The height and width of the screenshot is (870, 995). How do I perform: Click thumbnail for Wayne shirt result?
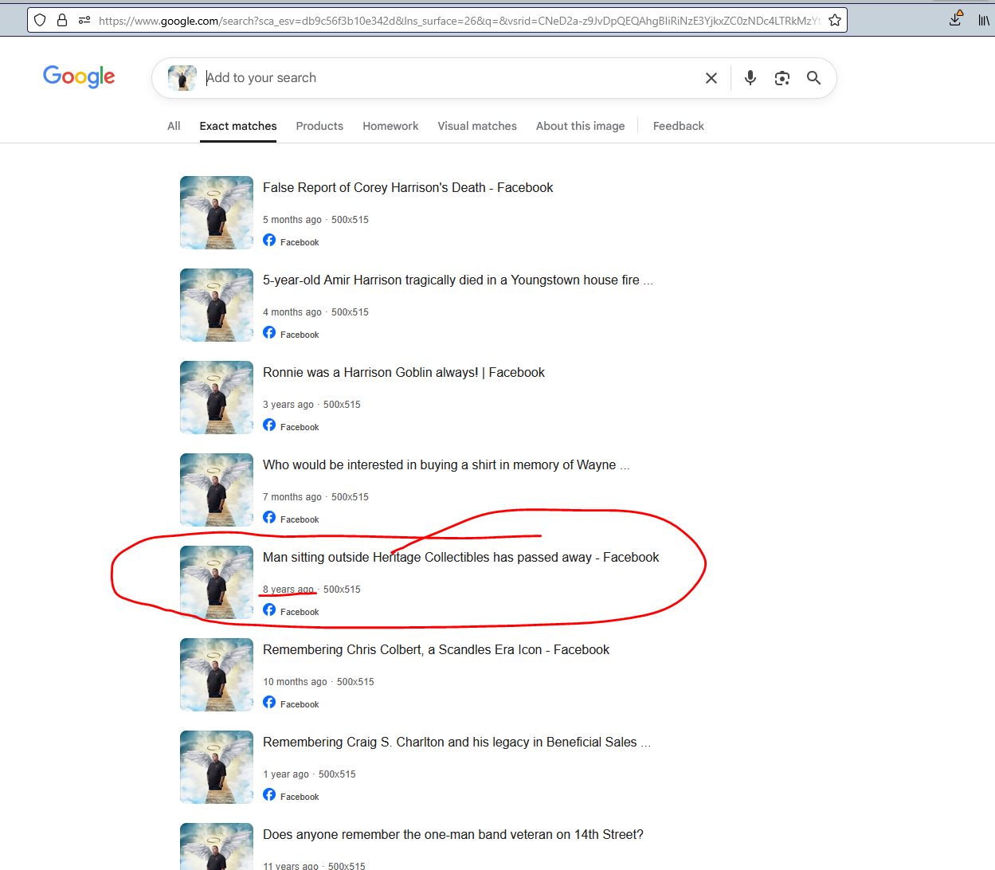pos(217,490)
